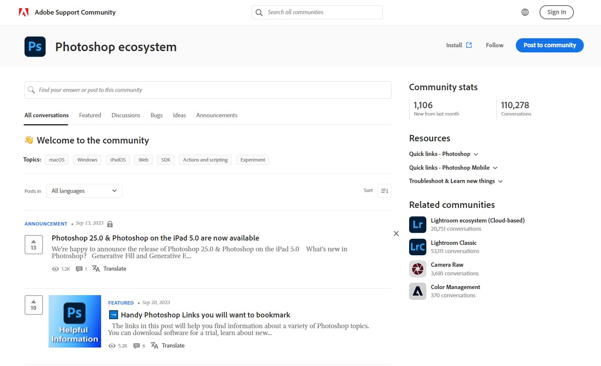Click the Sign In button
Image resolution: width=601 pixels, height=366 pixels.
coord(556,12)
